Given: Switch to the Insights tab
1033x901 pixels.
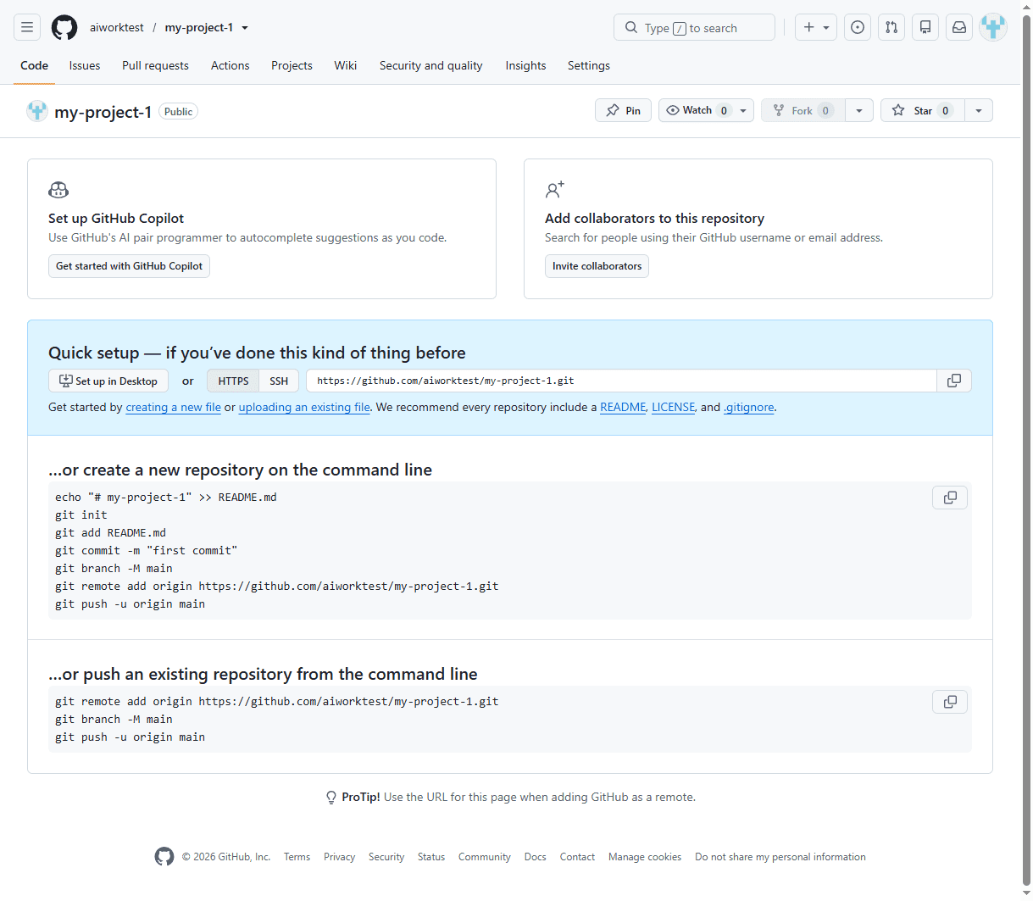Looking at the screenshot, I should [x=525, y=65].
